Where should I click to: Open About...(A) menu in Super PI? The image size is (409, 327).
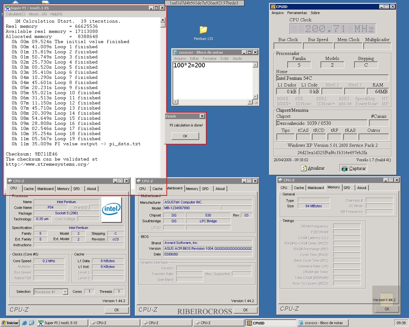38,14
